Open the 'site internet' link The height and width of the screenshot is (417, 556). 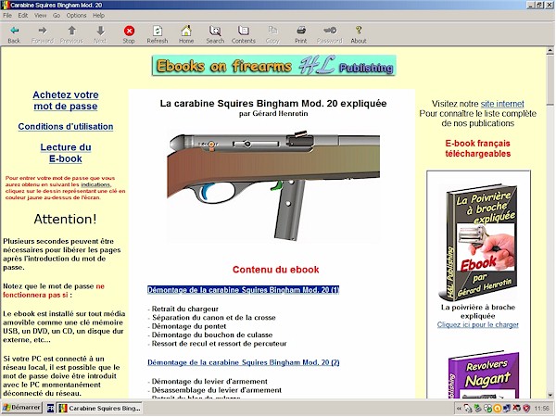pos(502,104)
